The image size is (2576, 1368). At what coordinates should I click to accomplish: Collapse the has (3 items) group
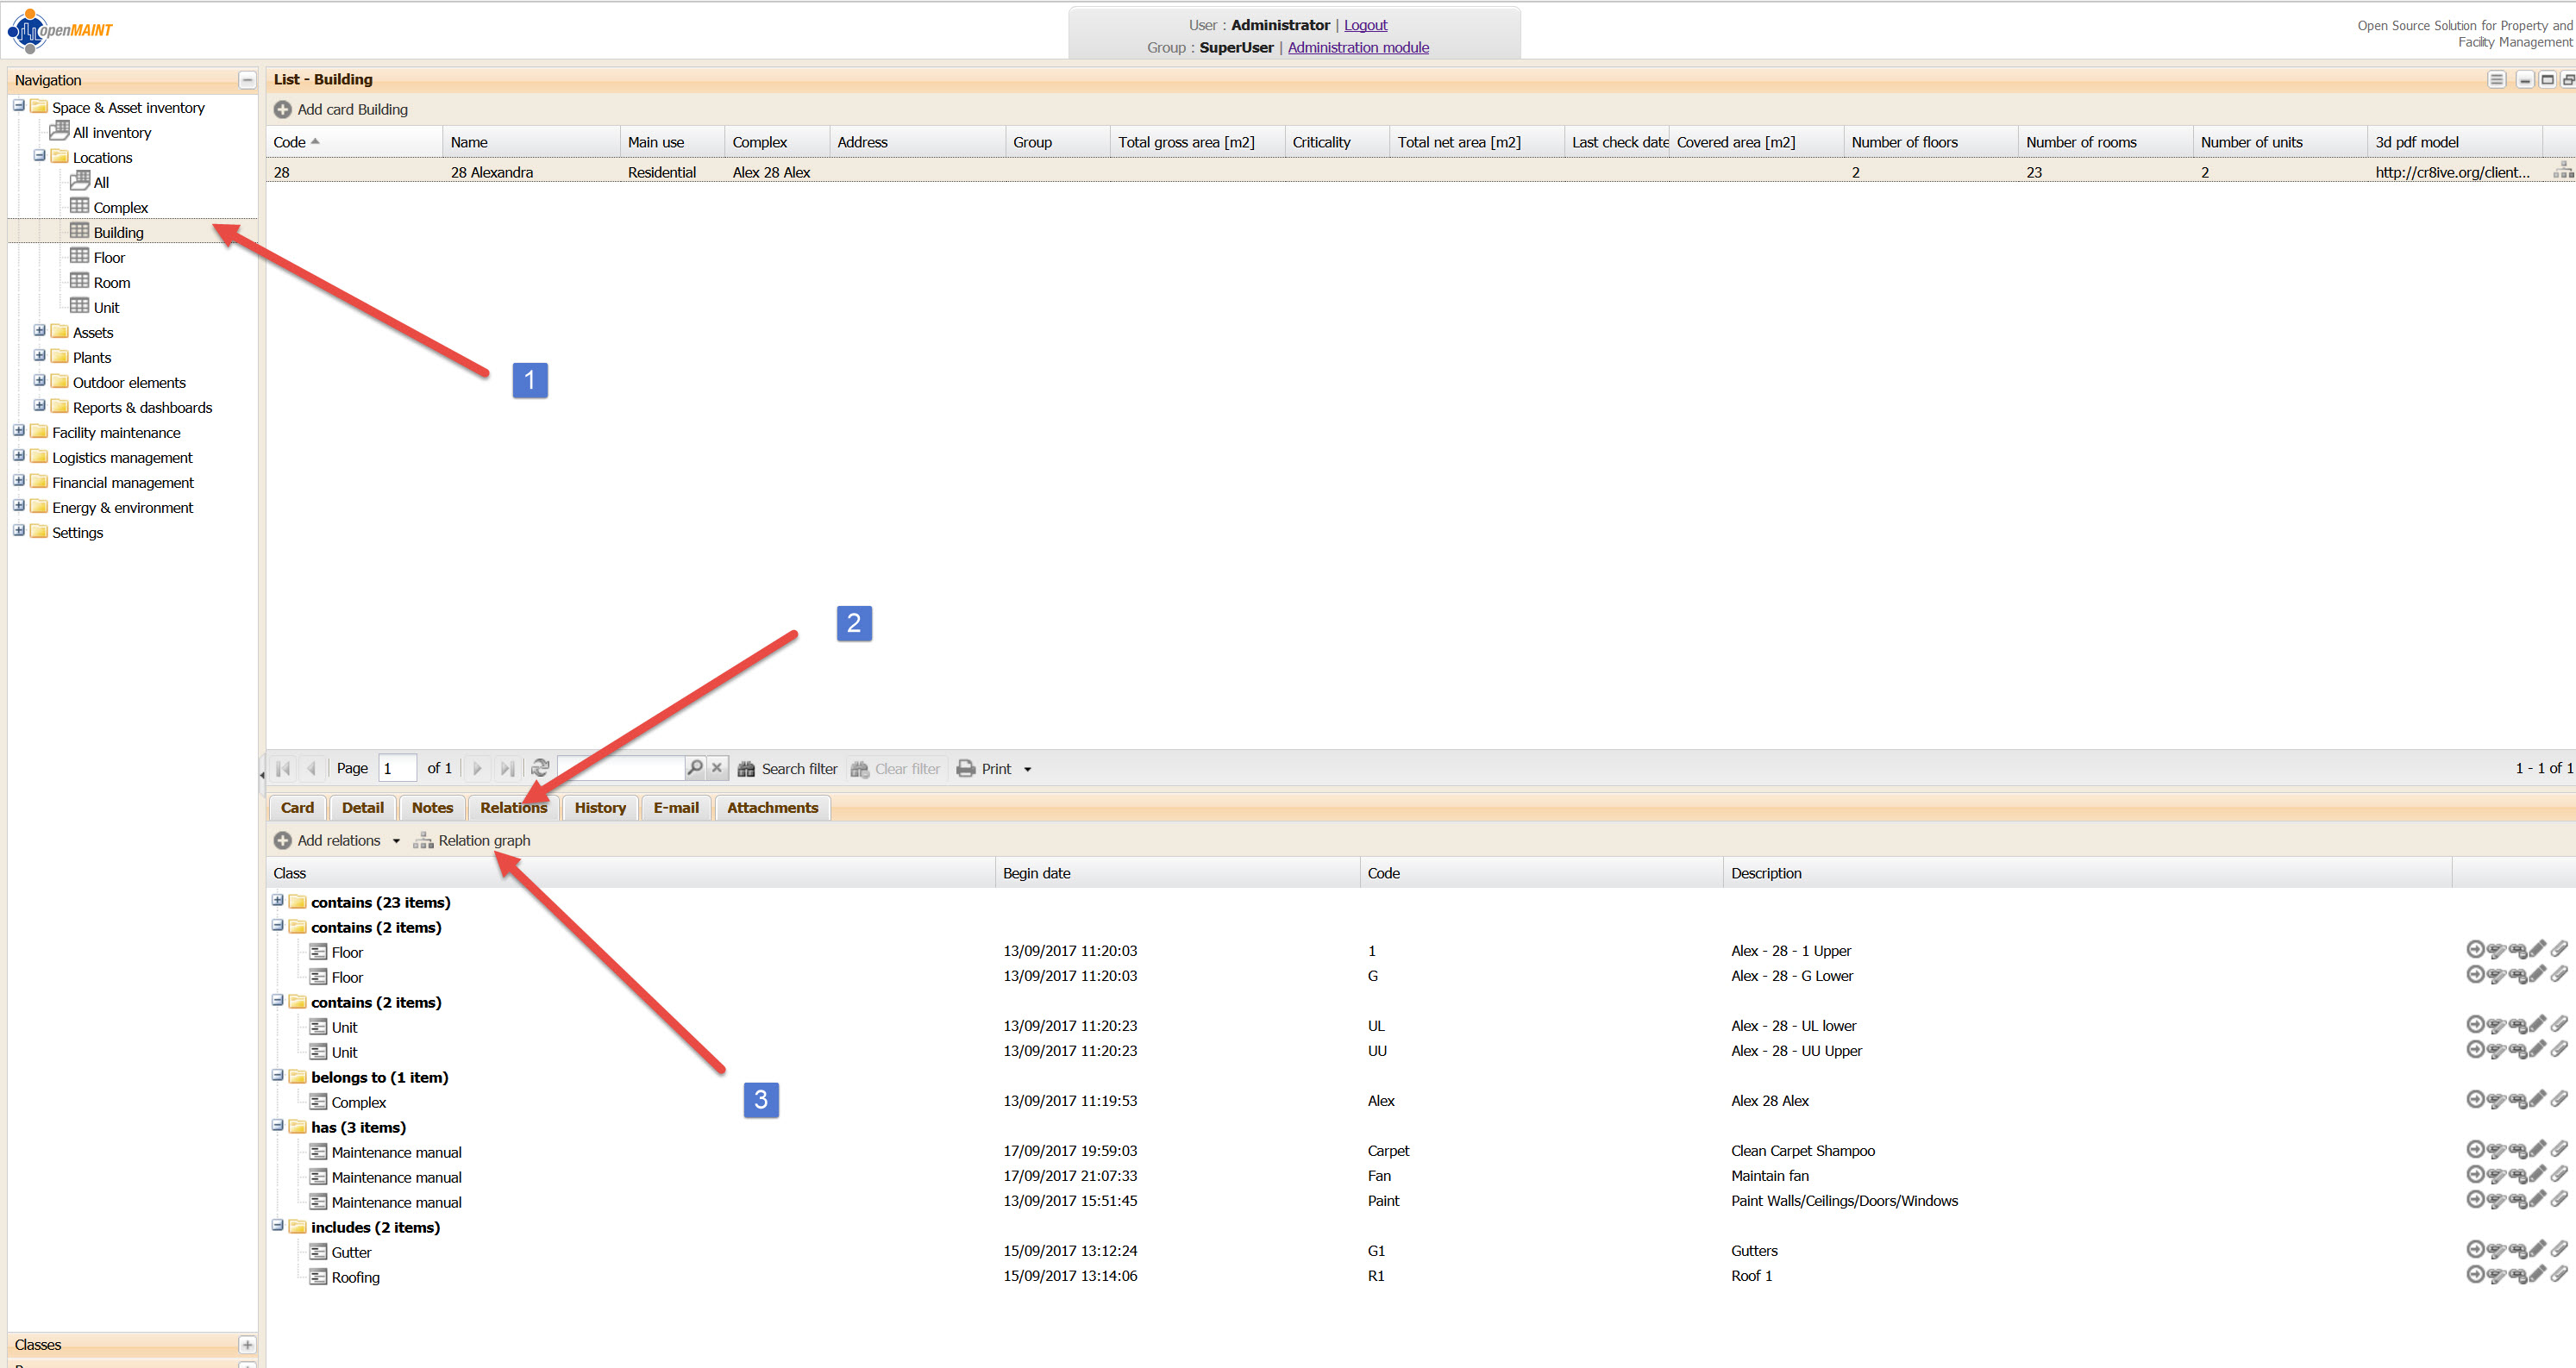278,1125
